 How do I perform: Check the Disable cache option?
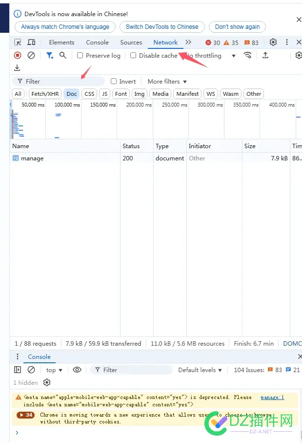click(133, 56)
